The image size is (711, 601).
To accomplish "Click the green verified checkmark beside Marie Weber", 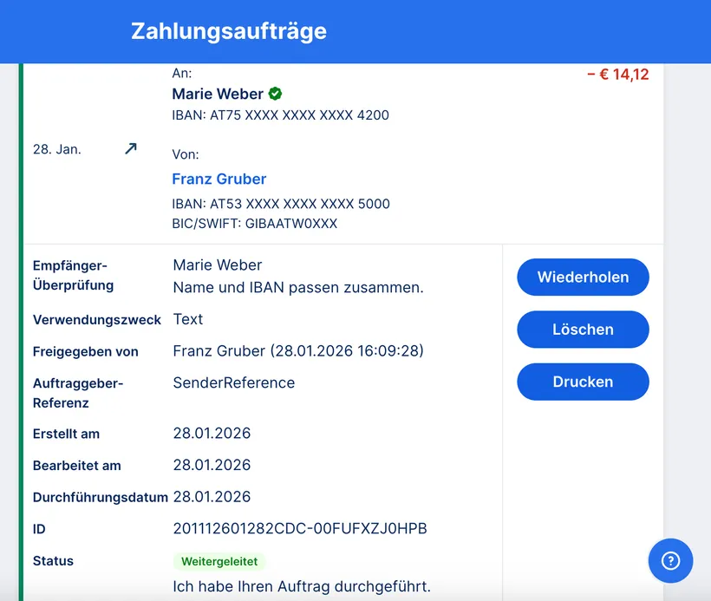I will tap(275, 94).
